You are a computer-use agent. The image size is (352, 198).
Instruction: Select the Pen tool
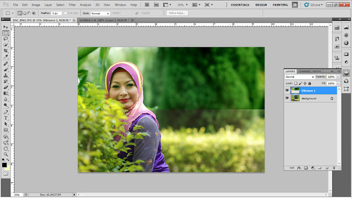pyautogui.click(x=6, y=112)
